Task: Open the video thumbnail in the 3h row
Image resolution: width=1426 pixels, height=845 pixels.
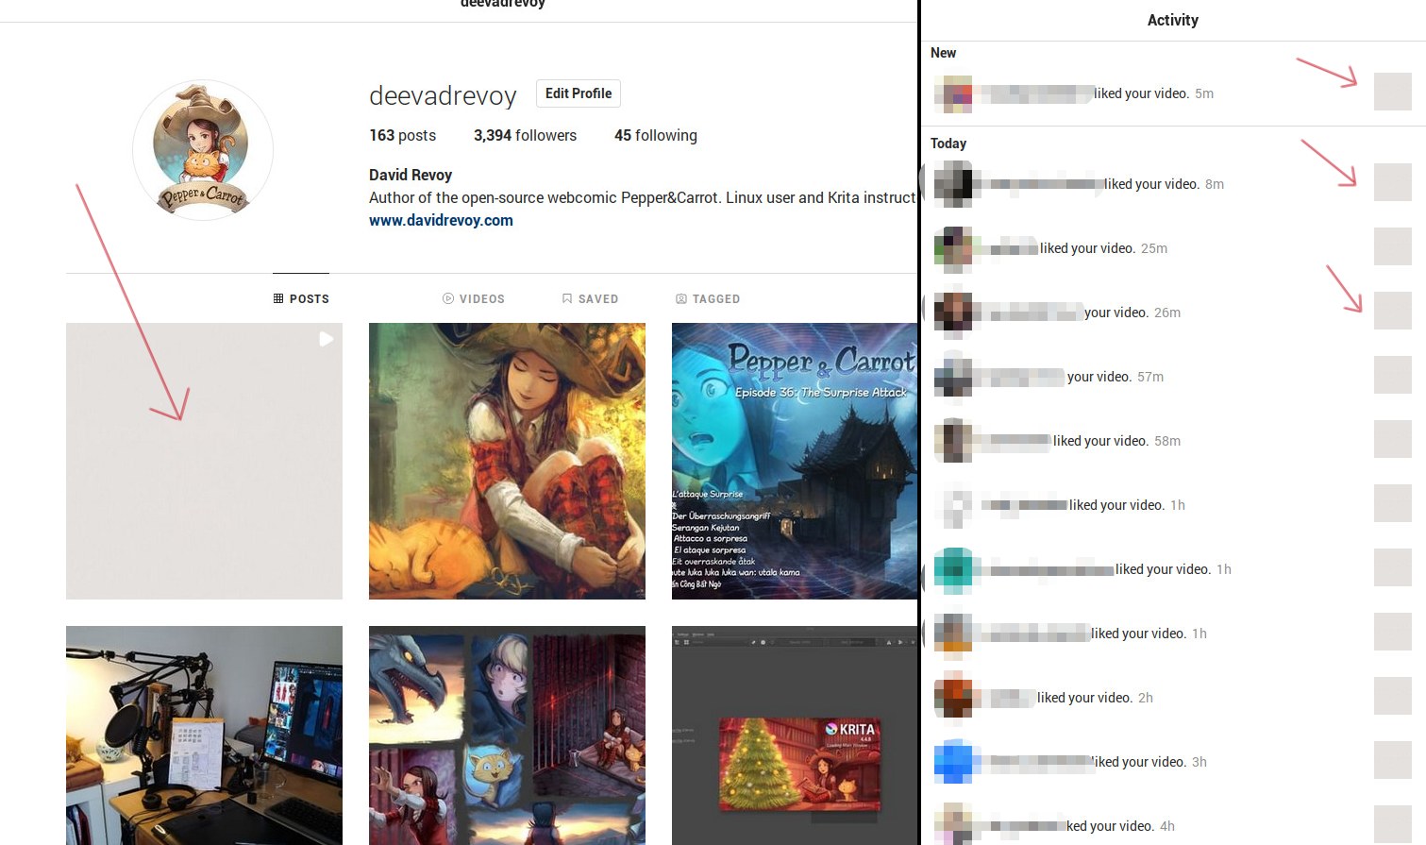Action: (1392, 760)
